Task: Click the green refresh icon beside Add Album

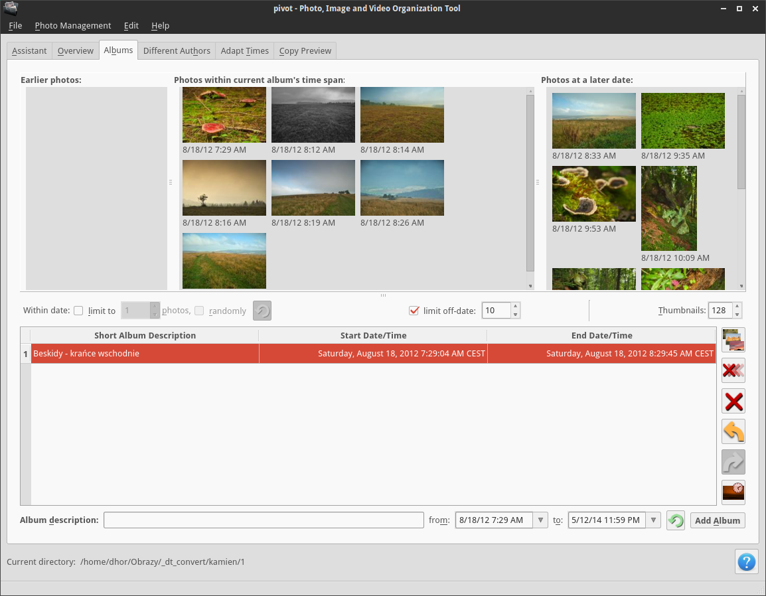Action: (x=676, y=520)
